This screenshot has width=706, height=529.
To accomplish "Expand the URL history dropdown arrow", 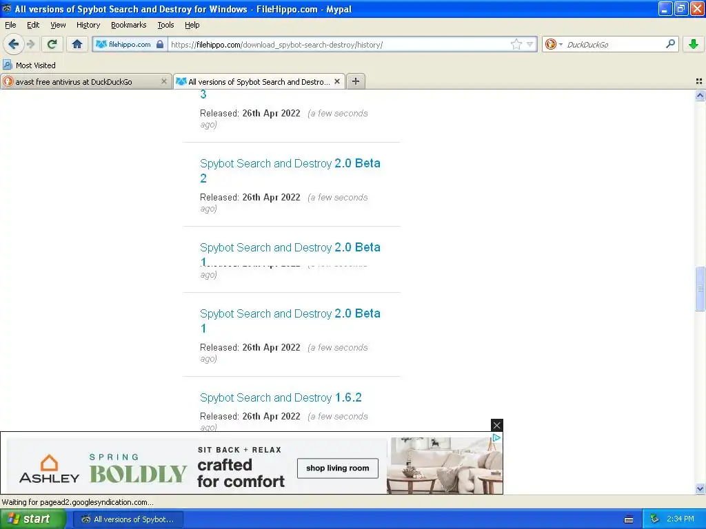I will click(x=530, y=44).
